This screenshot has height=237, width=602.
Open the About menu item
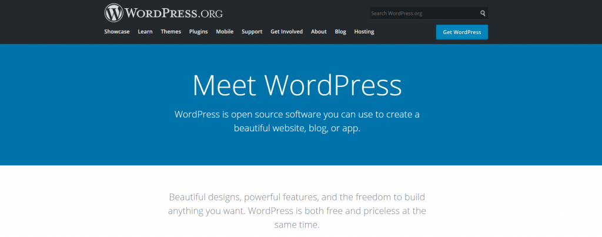319,32
